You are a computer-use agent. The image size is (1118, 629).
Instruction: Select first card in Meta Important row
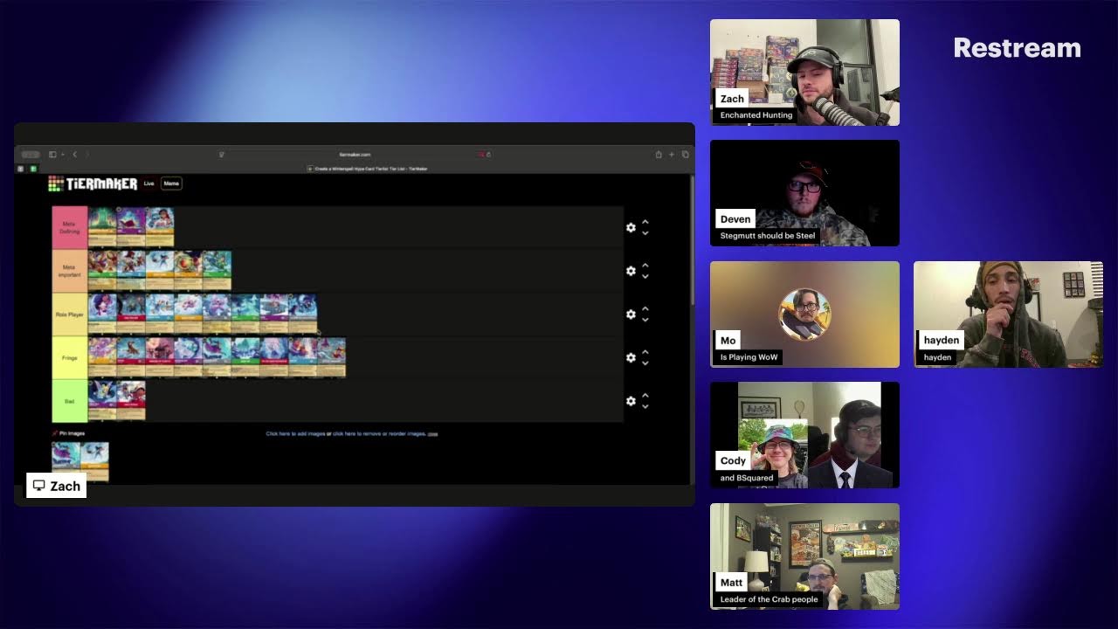[102, 270]
